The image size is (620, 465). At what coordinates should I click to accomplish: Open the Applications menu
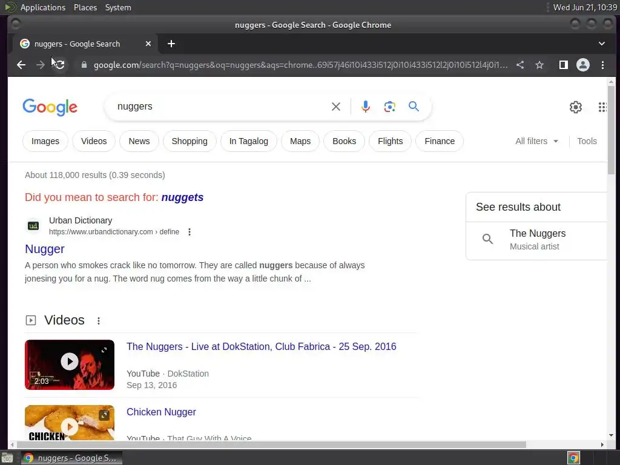click(43, 7)
